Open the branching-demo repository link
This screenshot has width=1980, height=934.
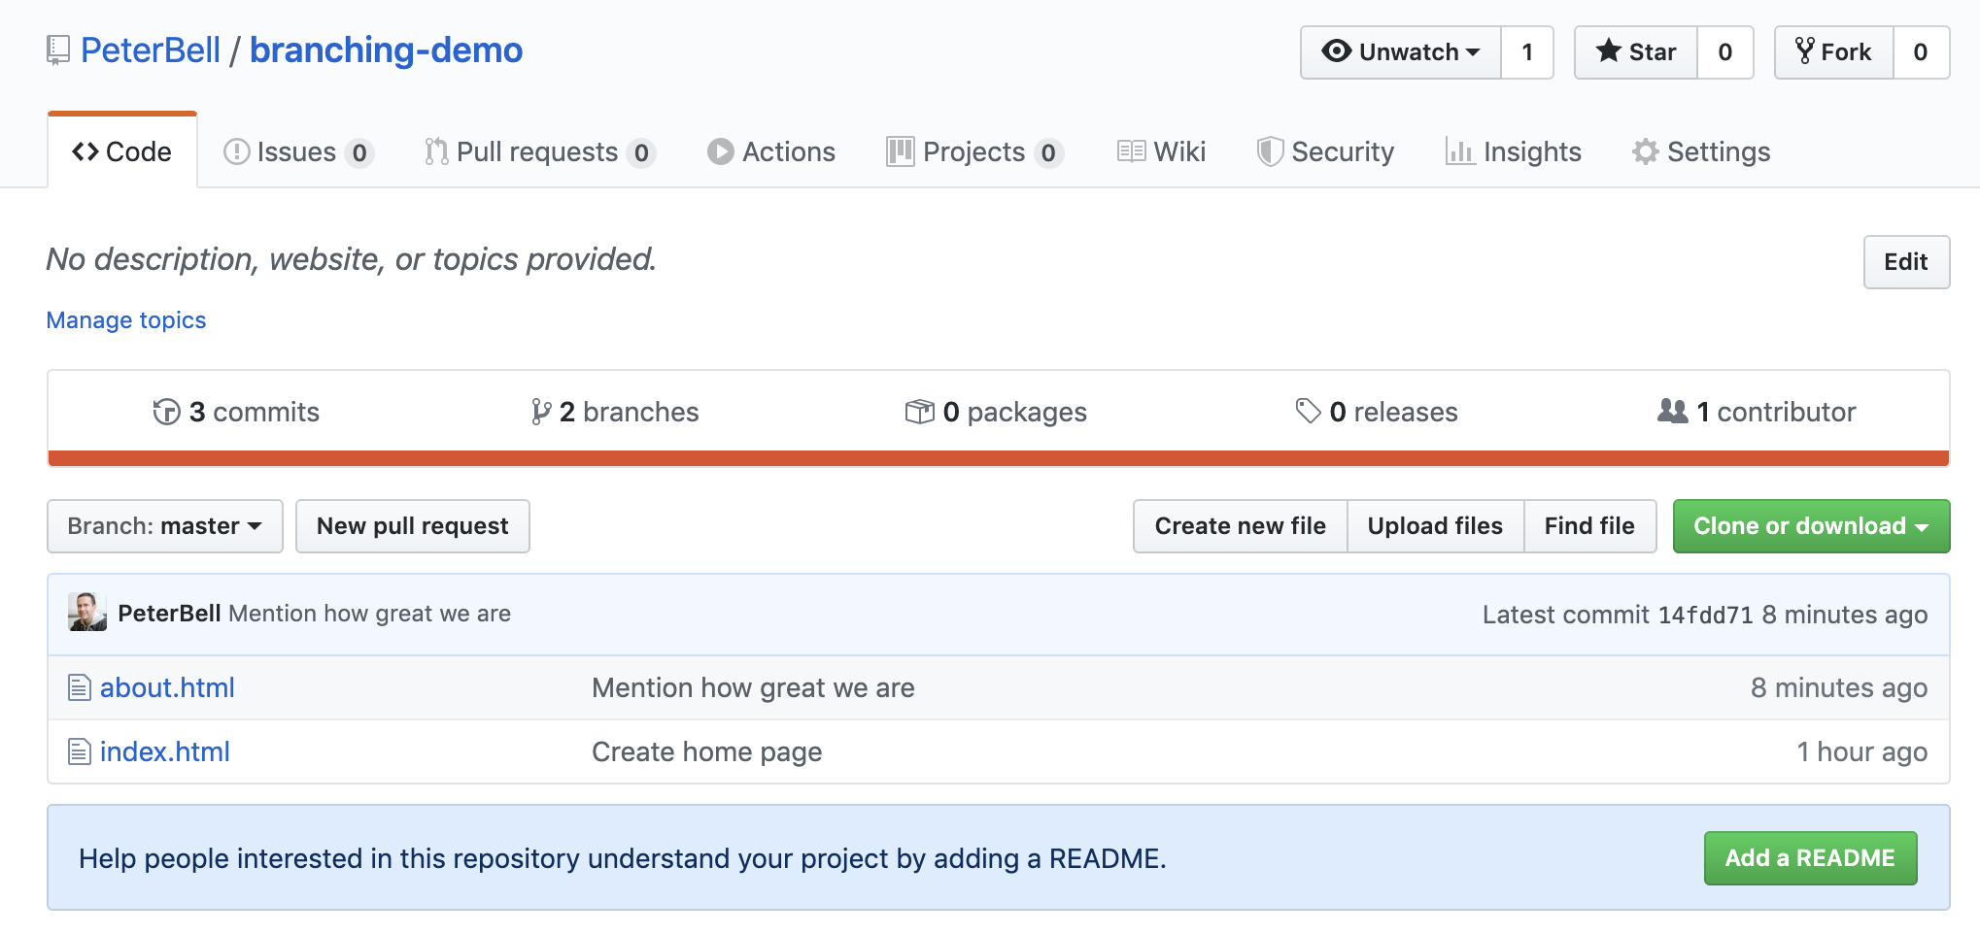(387, 50)
